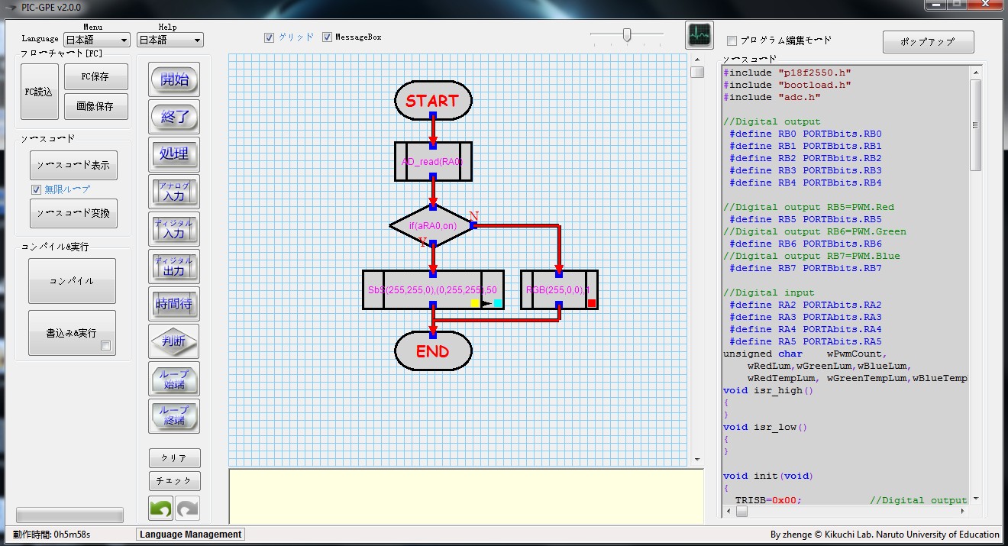Tick the checkbox inside 書込み&実行 button
The image size is (1008, 546).
tap(105, 346)
